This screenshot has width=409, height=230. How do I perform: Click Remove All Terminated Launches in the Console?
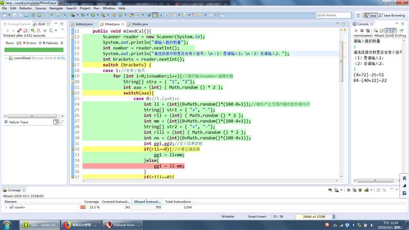(368, 31)
